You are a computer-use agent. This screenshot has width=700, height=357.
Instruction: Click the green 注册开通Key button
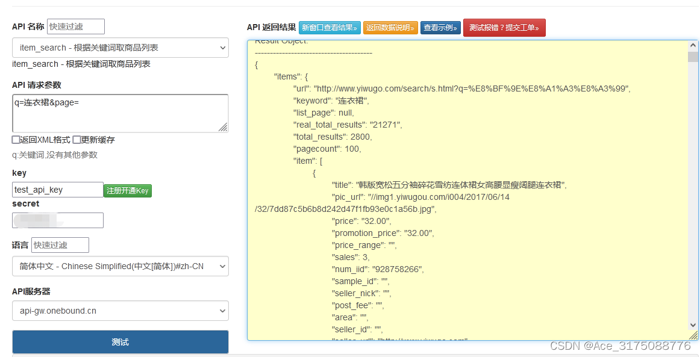tap(128, 191)
